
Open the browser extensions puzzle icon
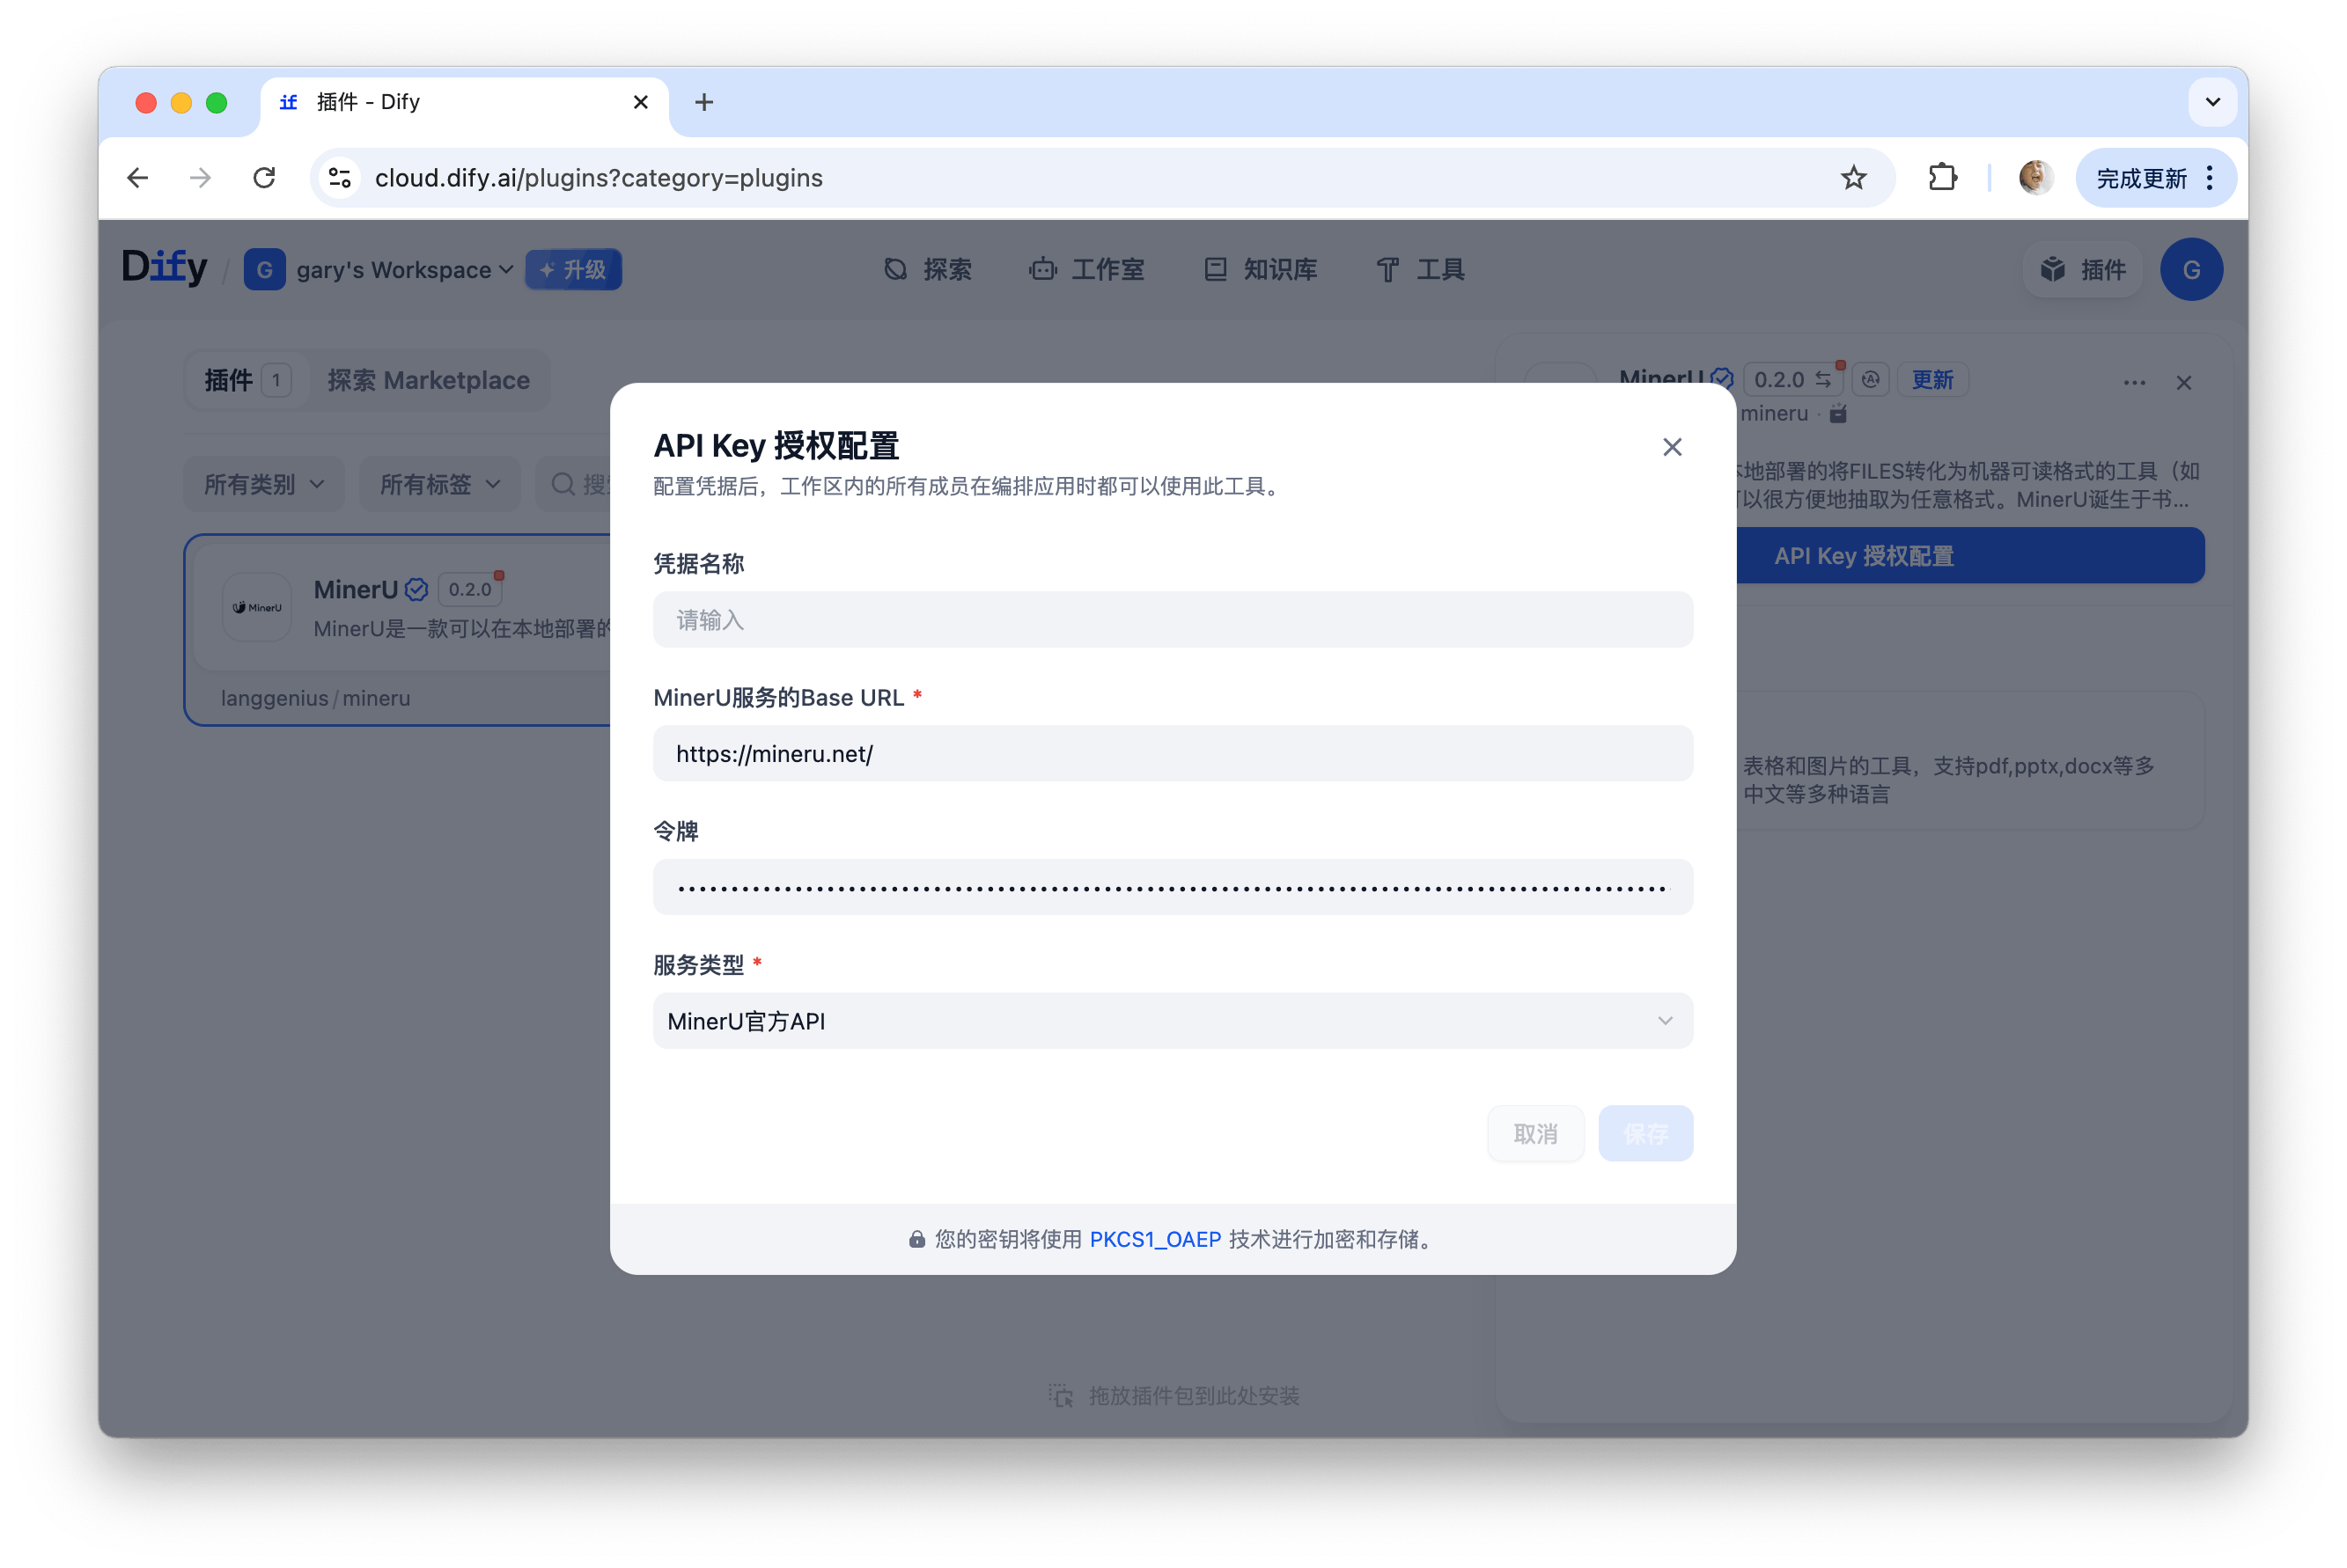(x=1942, y=178)
